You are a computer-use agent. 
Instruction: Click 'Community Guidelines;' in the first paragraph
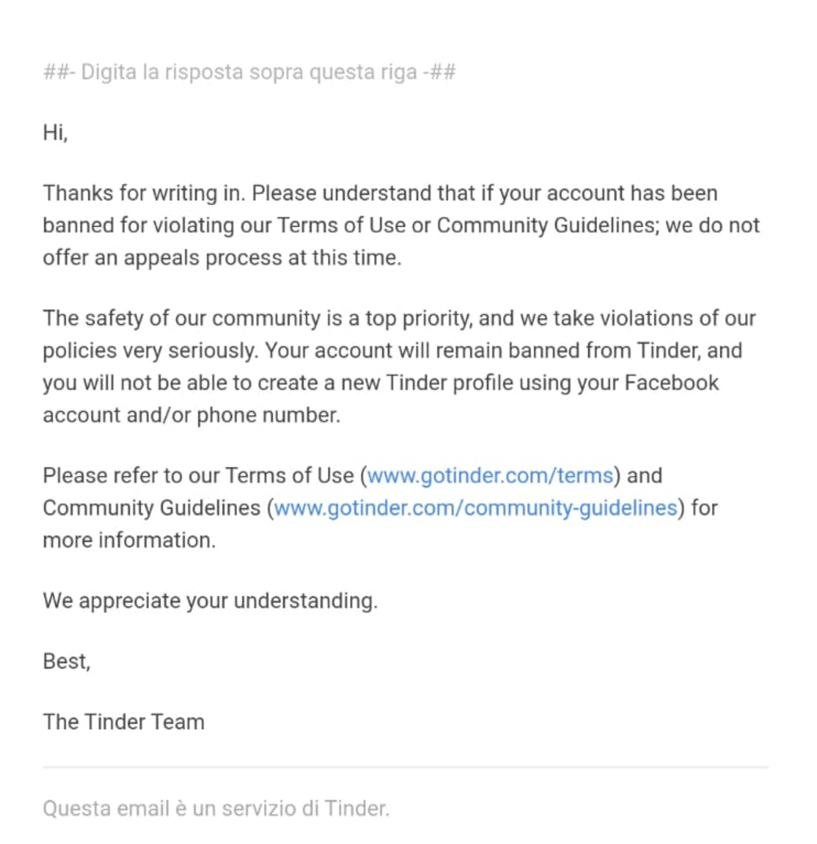[548, 225]
